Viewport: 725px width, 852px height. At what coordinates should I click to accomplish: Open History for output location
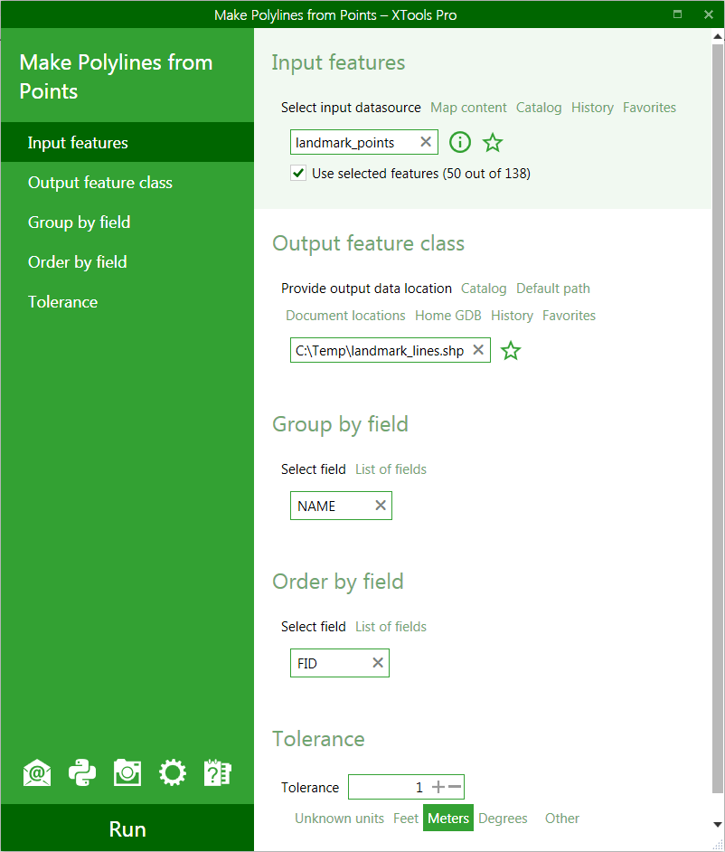tap(512, 316)
